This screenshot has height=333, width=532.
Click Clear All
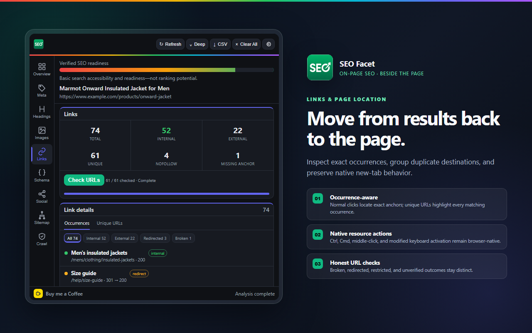246,44
